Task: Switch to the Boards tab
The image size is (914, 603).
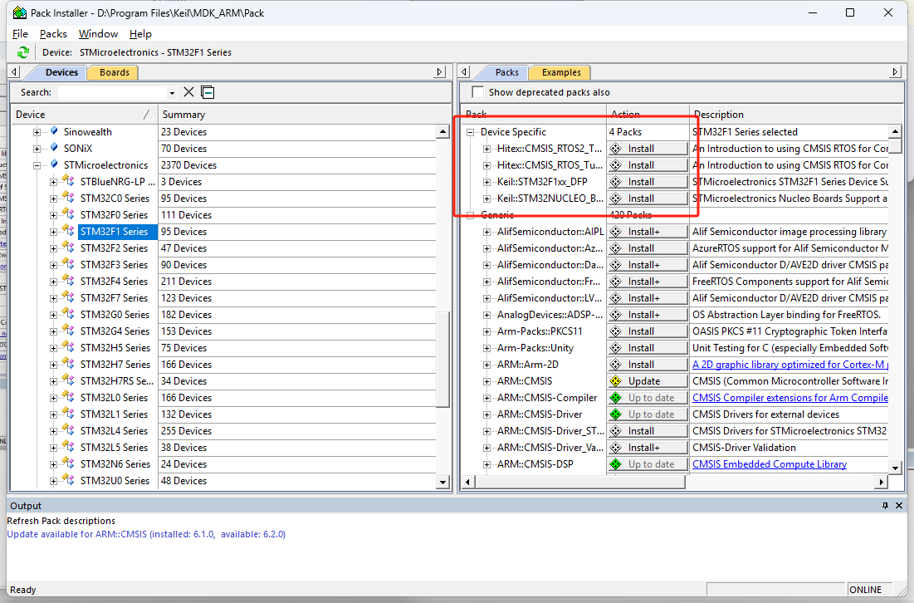Action: (x=115, y=72)
